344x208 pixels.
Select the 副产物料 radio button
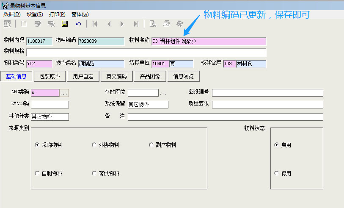point(151,145)
